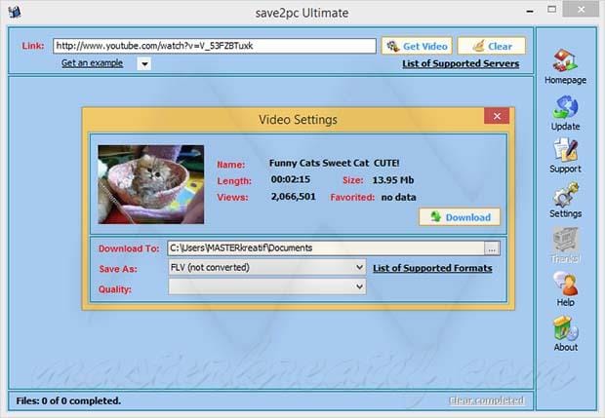
Task: Click the video name 'Funny Cats Sweet Cat CUTE!'
Action: tap(334, 163)
